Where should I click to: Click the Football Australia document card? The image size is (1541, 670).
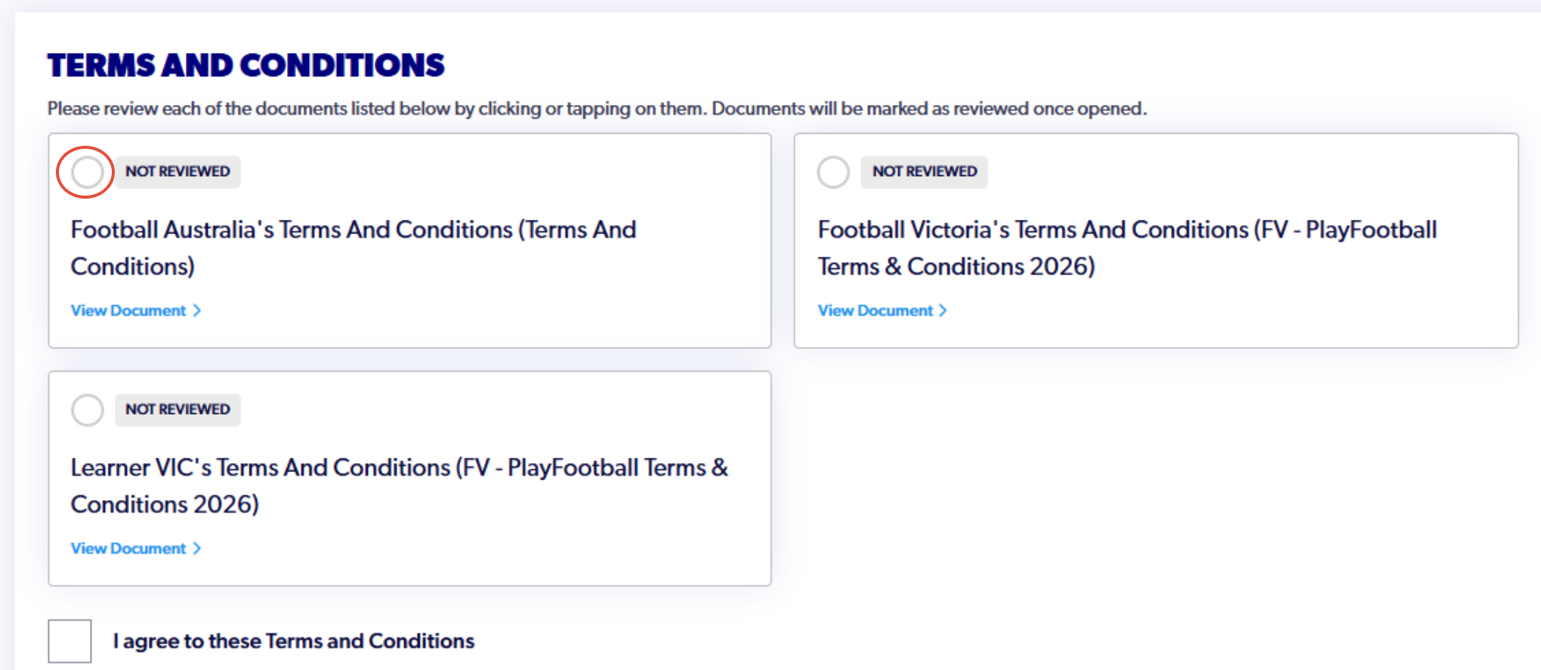[x=409, y=241]
